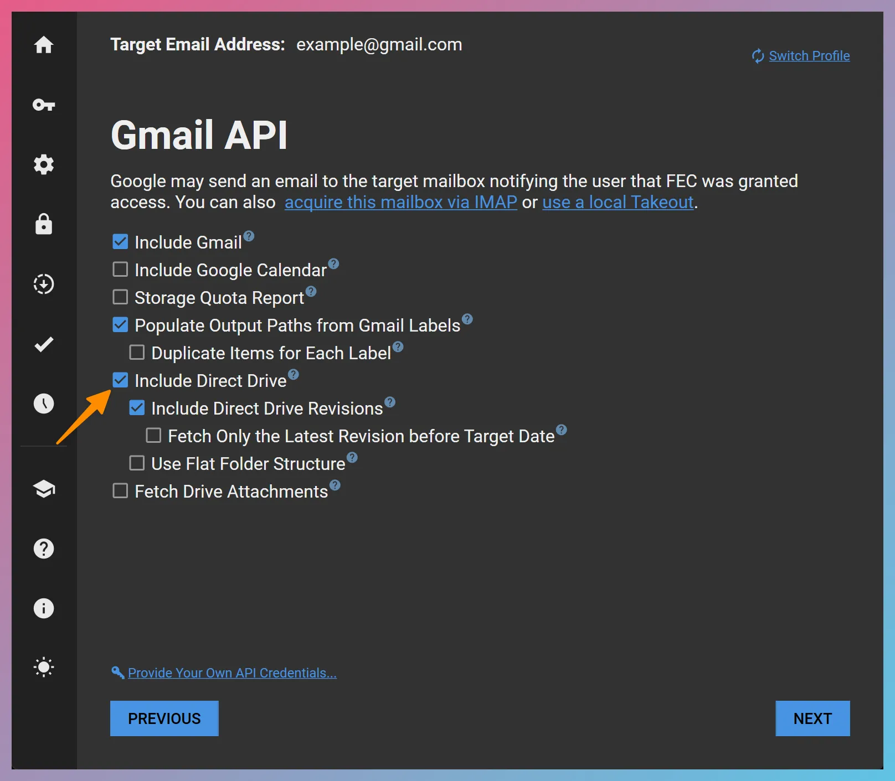The image size is (895, 781).
Task: Click the example@gmail.com target address text
Action: point(379,44)
